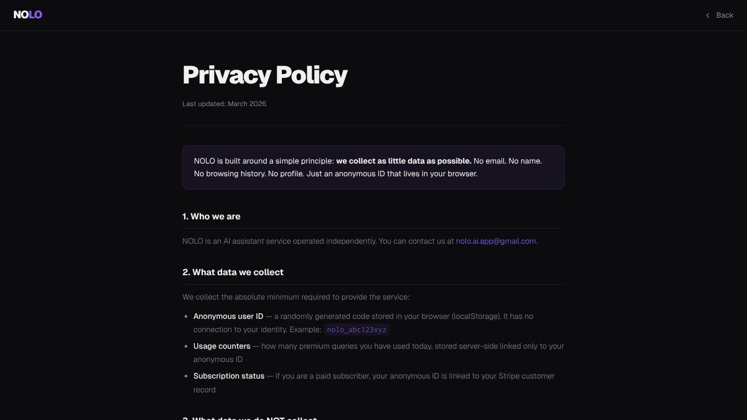This screenshot has height=420, width=747.
Task: Go back using the Back link
Action: click(719, 15)
